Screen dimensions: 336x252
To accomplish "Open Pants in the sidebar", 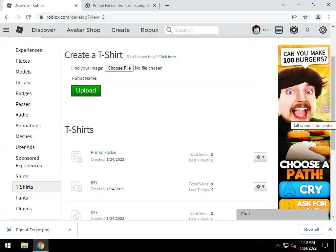I will point(22,198).
